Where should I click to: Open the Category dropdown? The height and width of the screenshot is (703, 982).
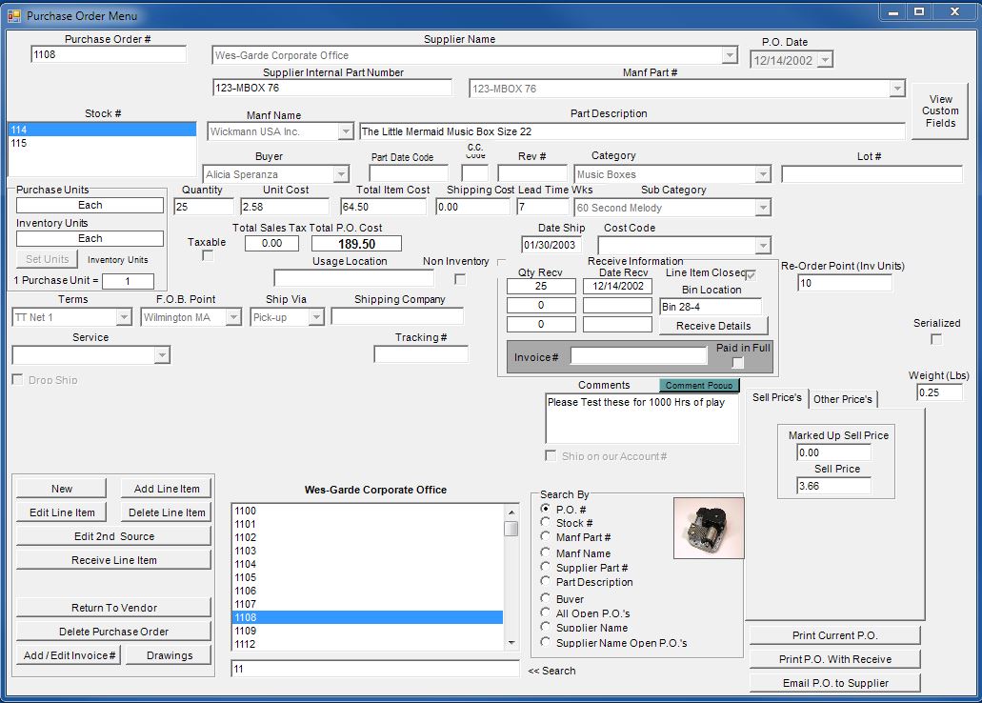click(x=763, y=174)
